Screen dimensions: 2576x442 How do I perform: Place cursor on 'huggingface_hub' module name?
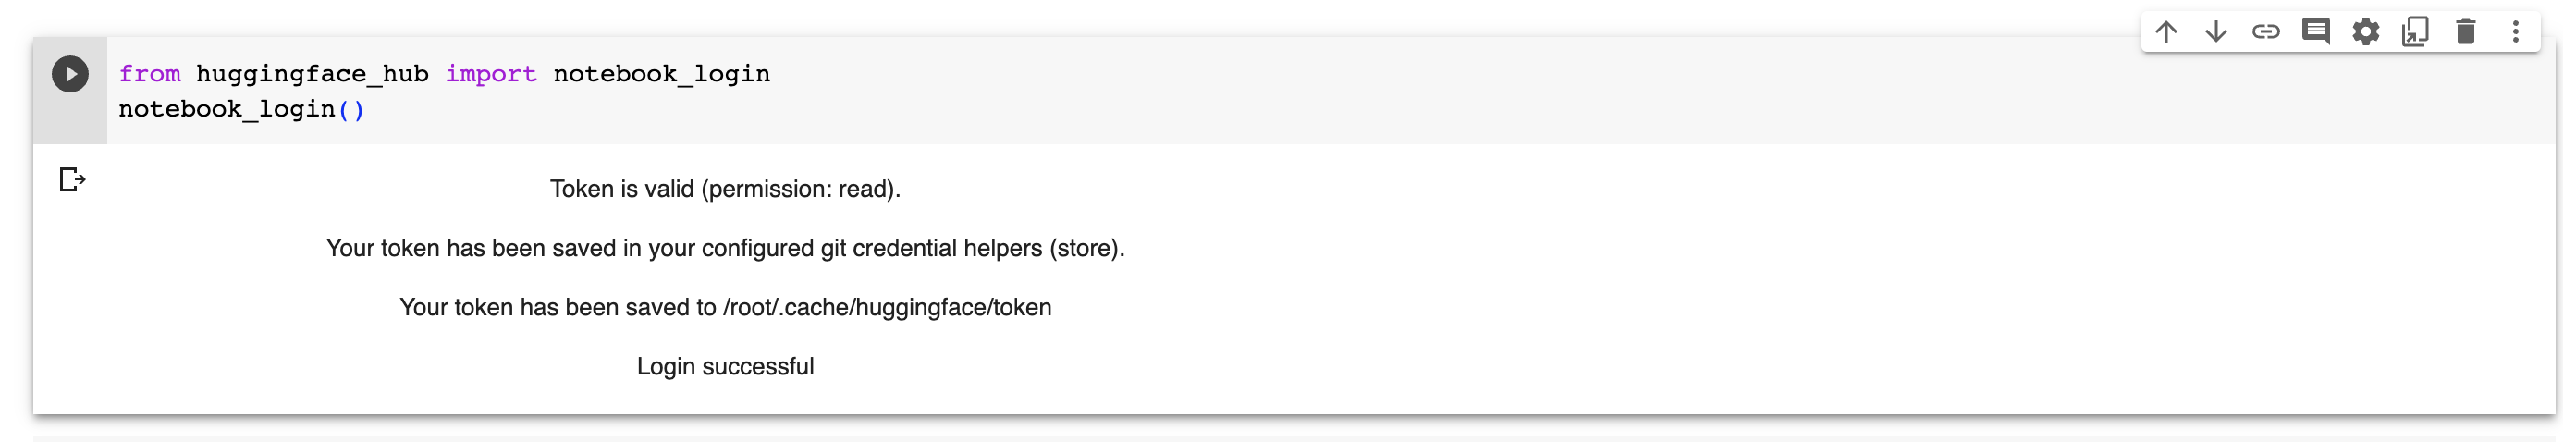[x=312, y=74]
